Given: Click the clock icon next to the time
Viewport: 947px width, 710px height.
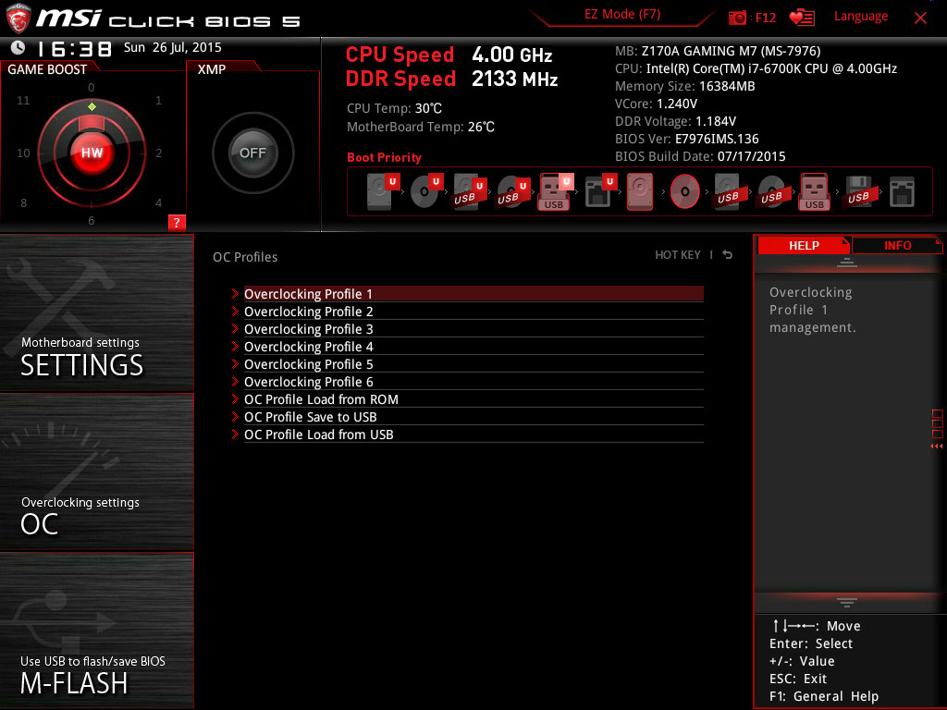Looking at the screenshot, I should tap(18, 47).
